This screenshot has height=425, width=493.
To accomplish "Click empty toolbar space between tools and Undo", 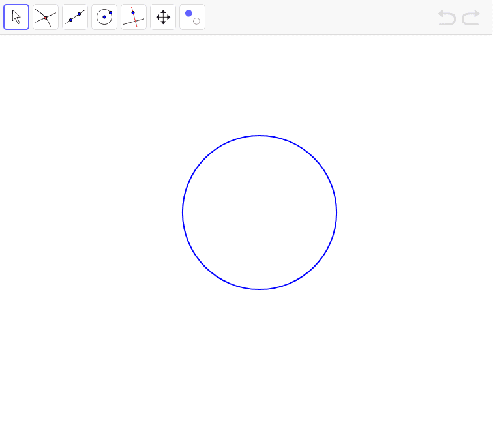I will (320, 17).
